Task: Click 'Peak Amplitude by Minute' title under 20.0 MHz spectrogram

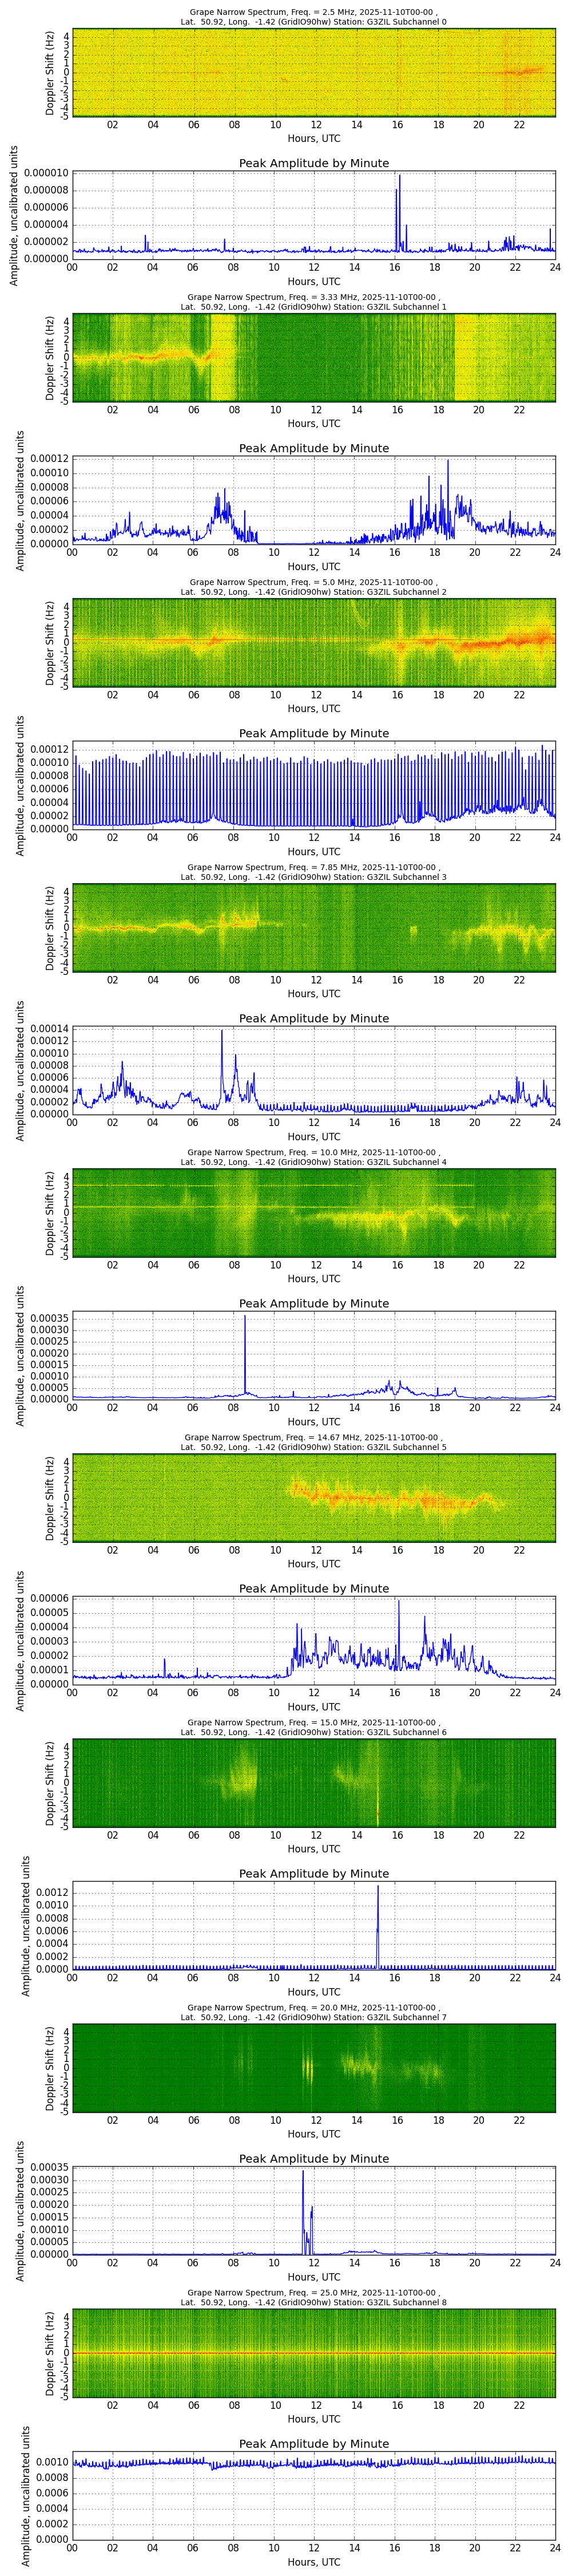Action: point(313,2158)
